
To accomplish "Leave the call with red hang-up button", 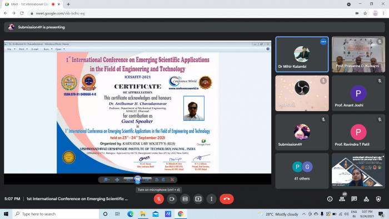I will pyautogui.click(x=227, y=199).
